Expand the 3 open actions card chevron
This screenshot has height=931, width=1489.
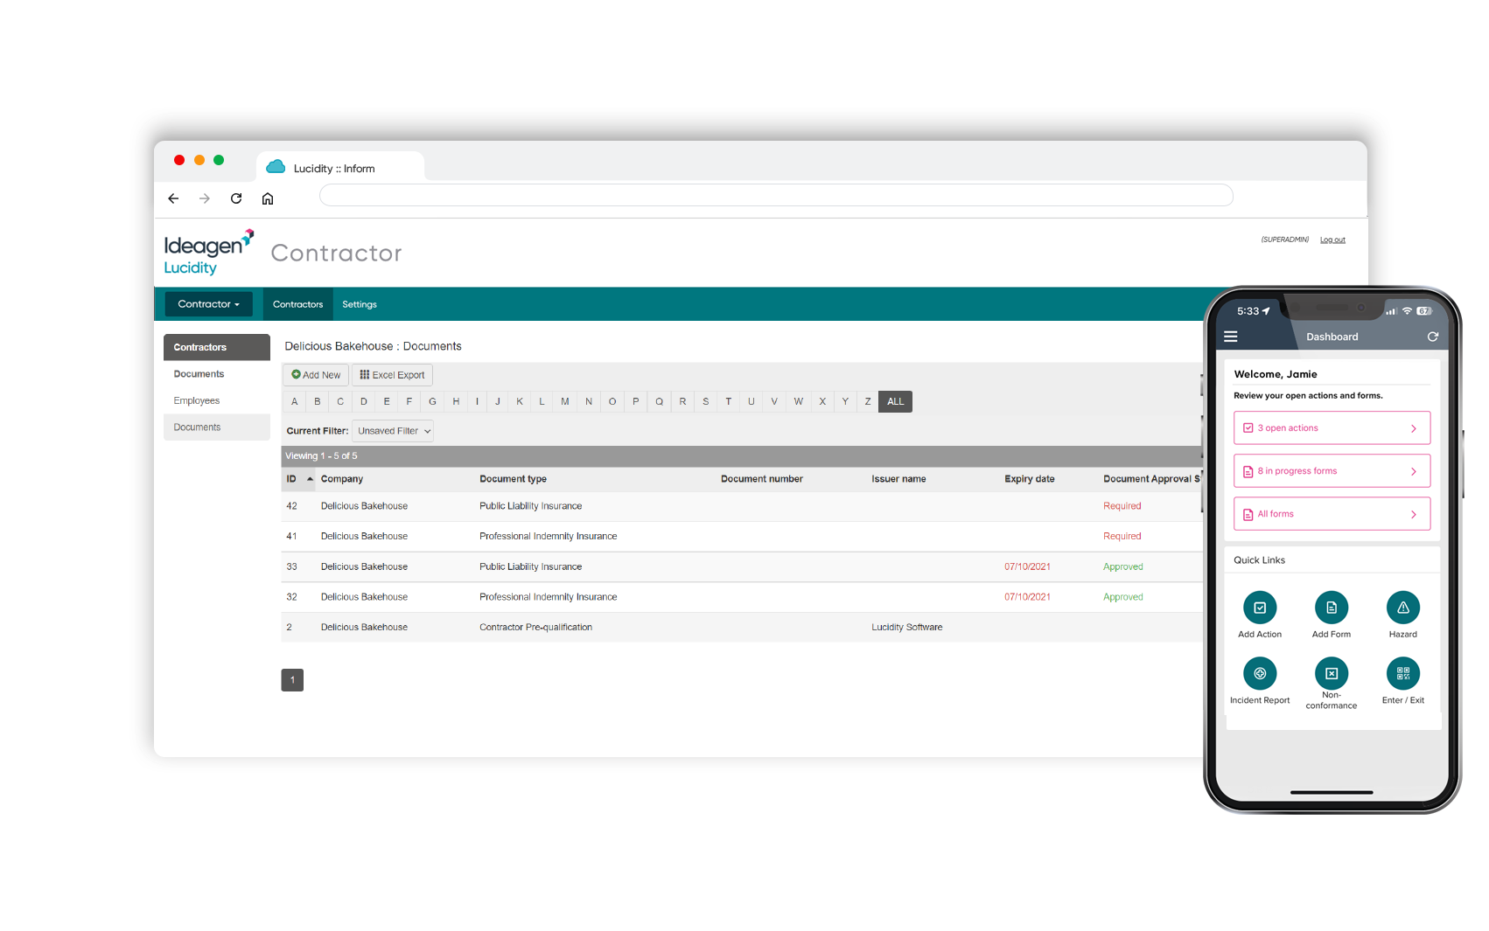coord(1414,427)
